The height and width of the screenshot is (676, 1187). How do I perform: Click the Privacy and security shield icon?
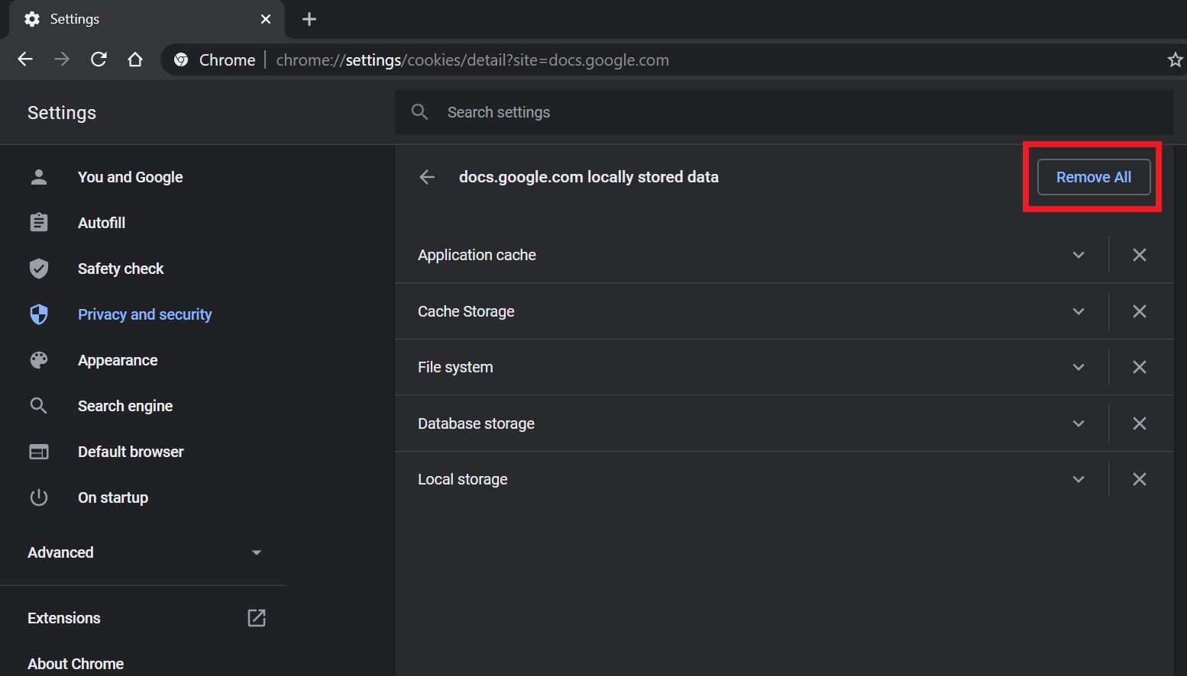point(38,314)
